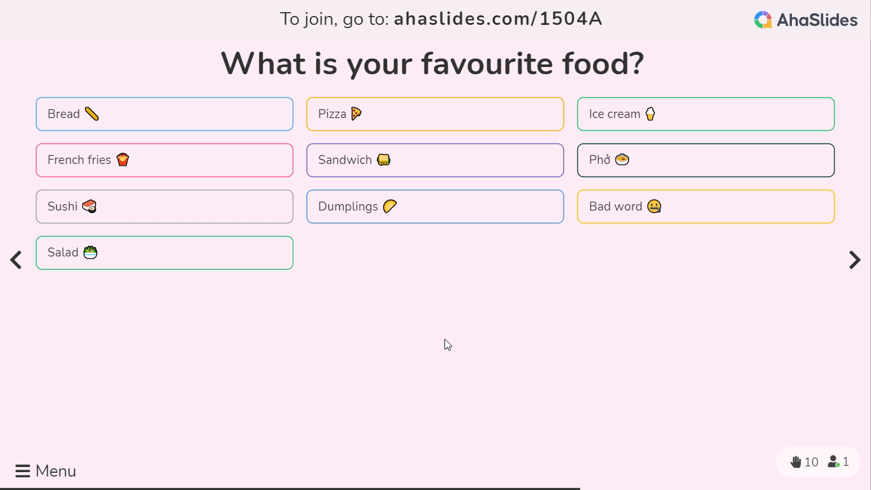Go to the next slide arrow
The height and width of the screenshot is (490, 871).
[855, 260]
